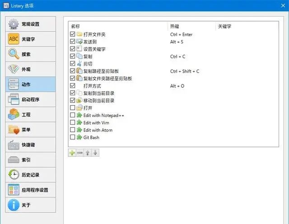289x224 pixels.
Task: Close the Listary 选项 window
Action: (x=283, y=6)
